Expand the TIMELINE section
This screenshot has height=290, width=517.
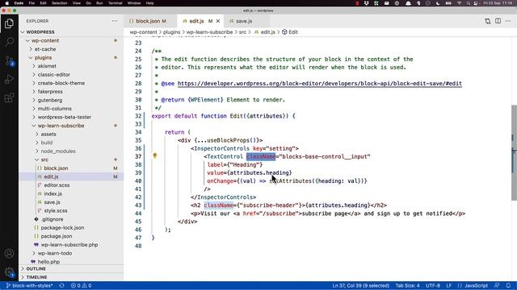coord(71,277)
